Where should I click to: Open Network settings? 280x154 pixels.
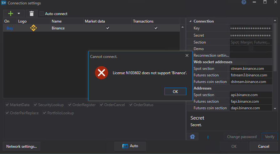tap(22, 146)
